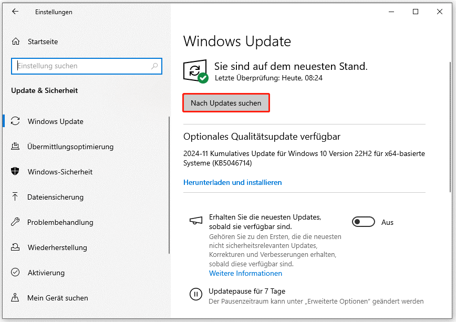Click the pause icon for Updatepause

(196, 294)
